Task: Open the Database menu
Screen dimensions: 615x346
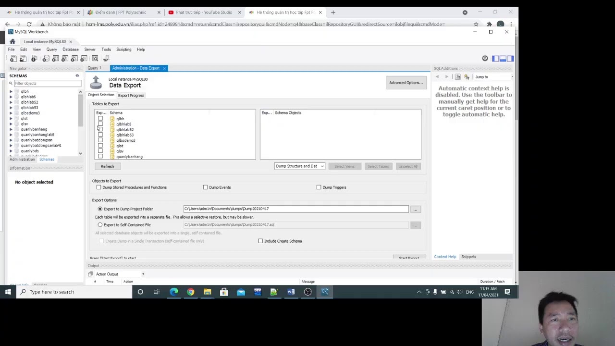Action: (70, 49)
